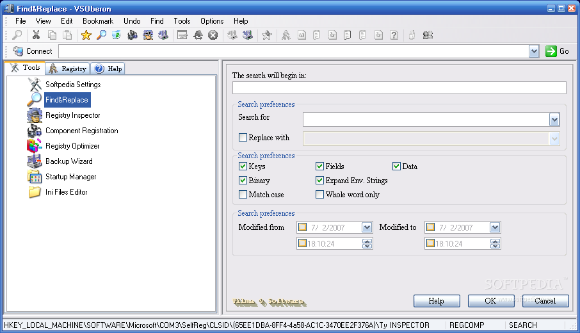
Task: Click the colorful Registry Optimizer icon
Action: 35,146
